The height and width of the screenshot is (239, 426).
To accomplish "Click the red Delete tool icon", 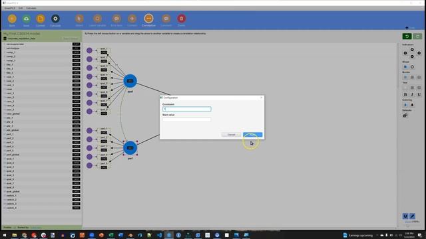I will [182, 19].
